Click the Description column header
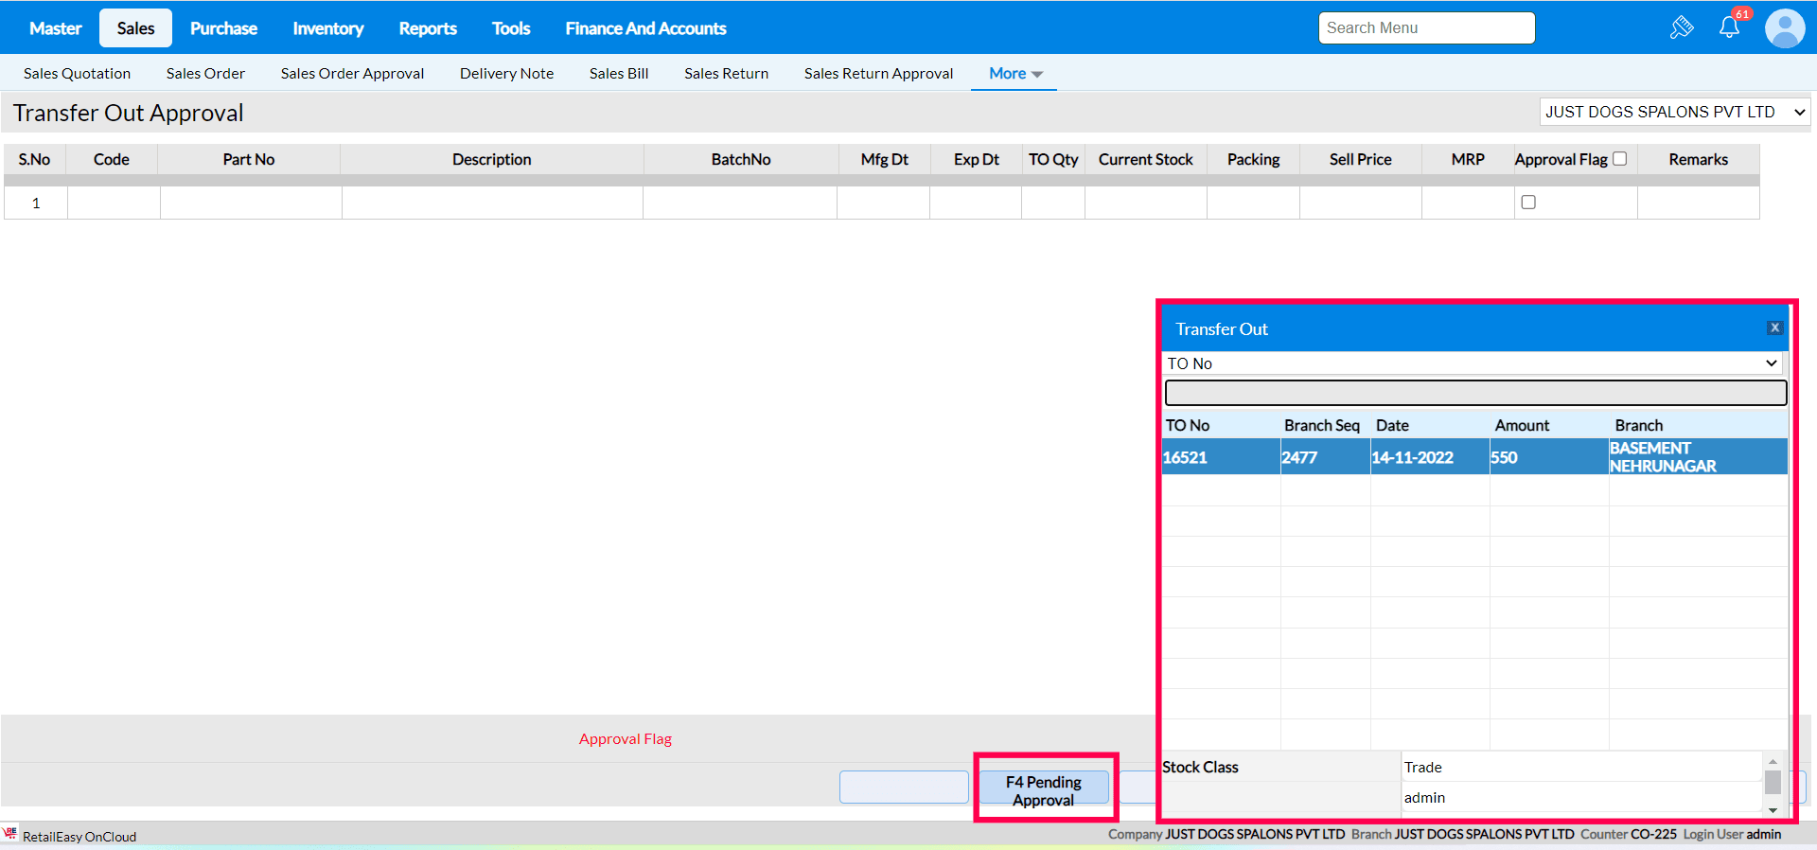1817x850 pixels. coord(491,160)
